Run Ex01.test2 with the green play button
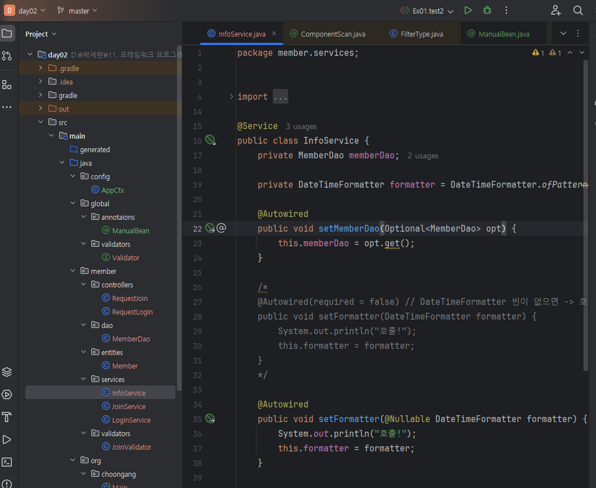Screen dimensions: 596x488 [x=468, y=11]
